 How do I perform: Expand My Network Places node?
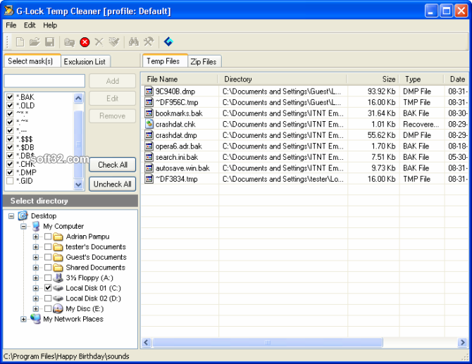pos(23,319)
